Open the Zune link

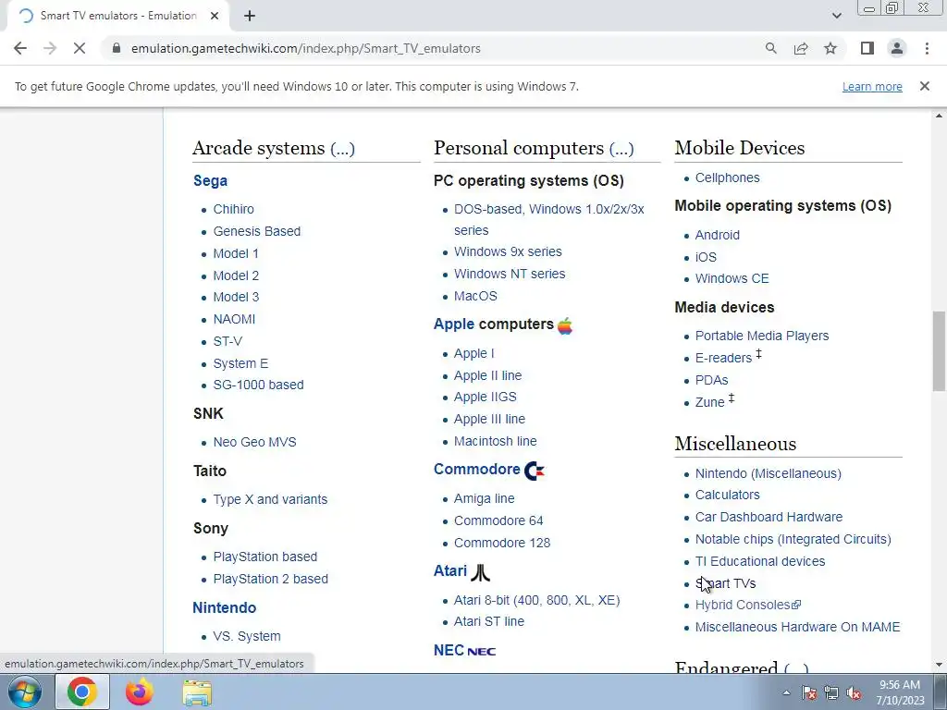pyautogui.click(x=709, y=402)
